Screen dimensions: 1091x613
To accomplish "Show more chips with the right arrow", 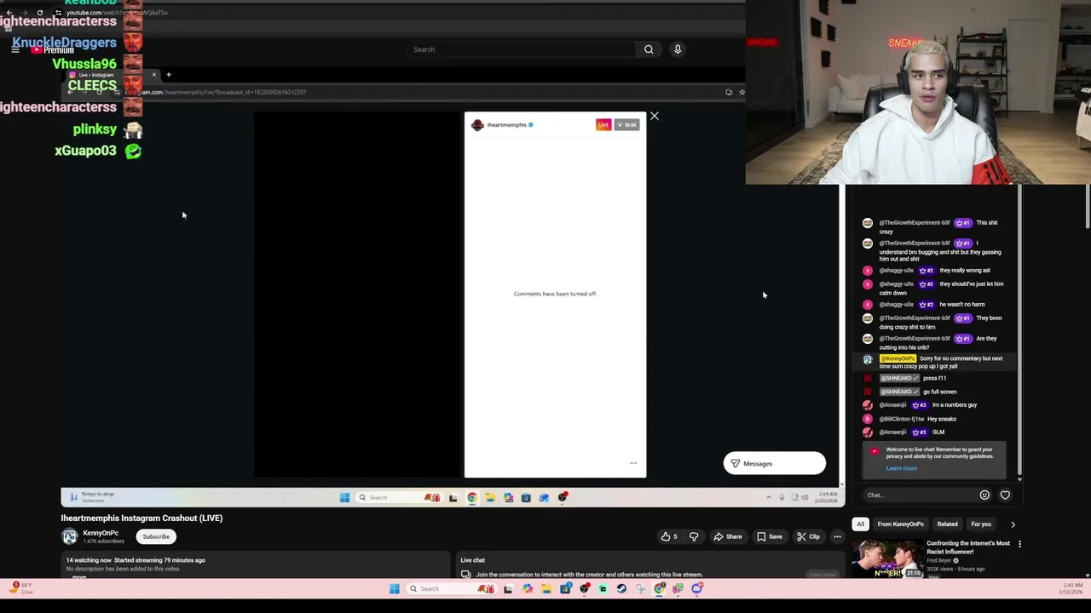I will [x=1013, y=524].
